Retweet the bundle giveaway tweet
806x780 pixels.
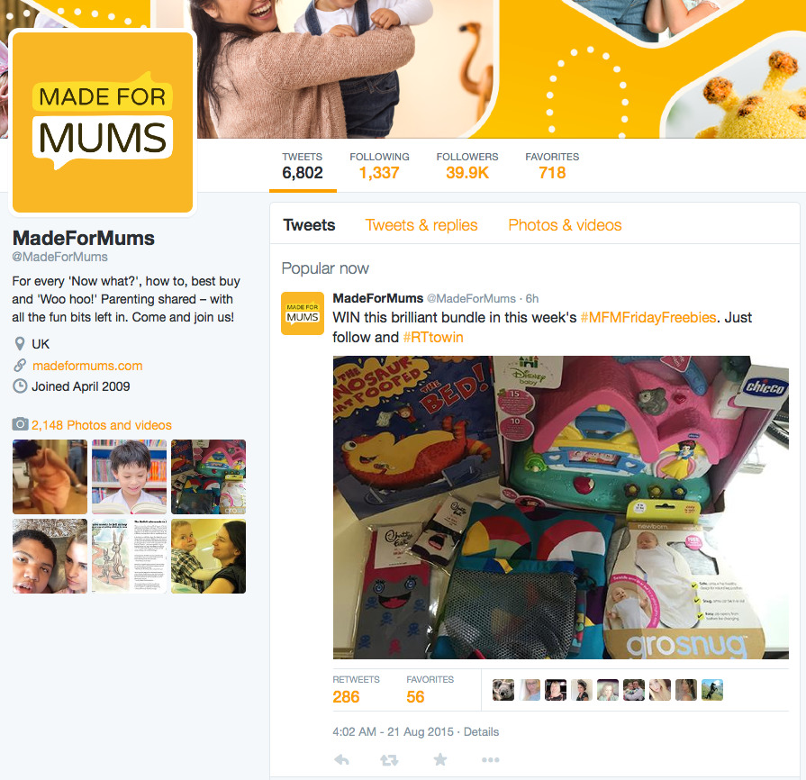(x=389, y=760)
